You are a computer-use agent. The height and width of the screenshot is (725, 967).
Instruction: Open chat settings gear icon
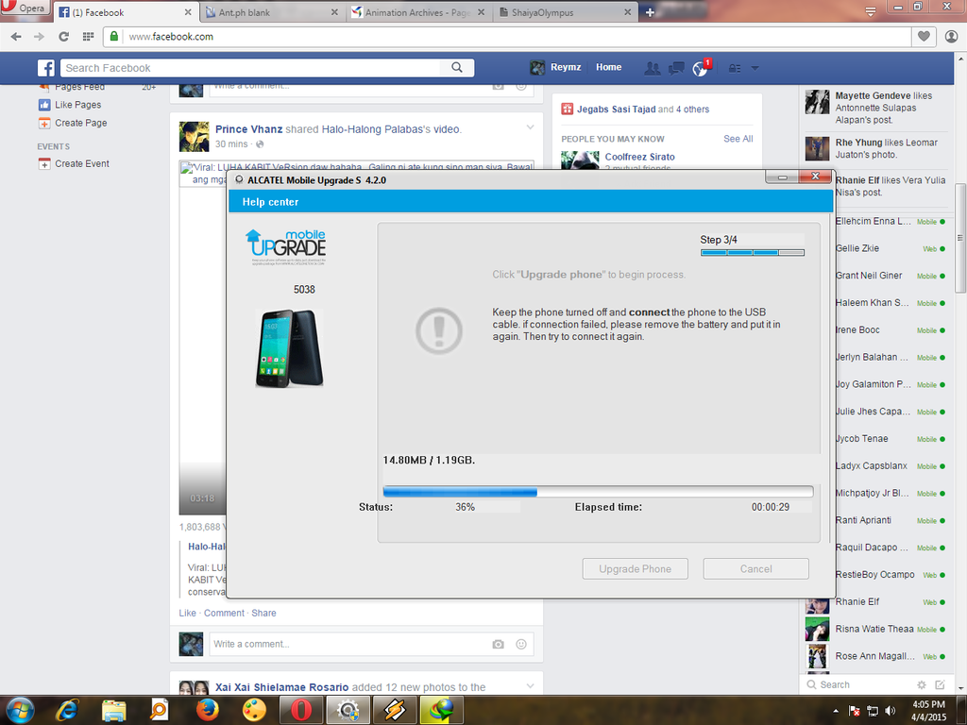point(922,684)
